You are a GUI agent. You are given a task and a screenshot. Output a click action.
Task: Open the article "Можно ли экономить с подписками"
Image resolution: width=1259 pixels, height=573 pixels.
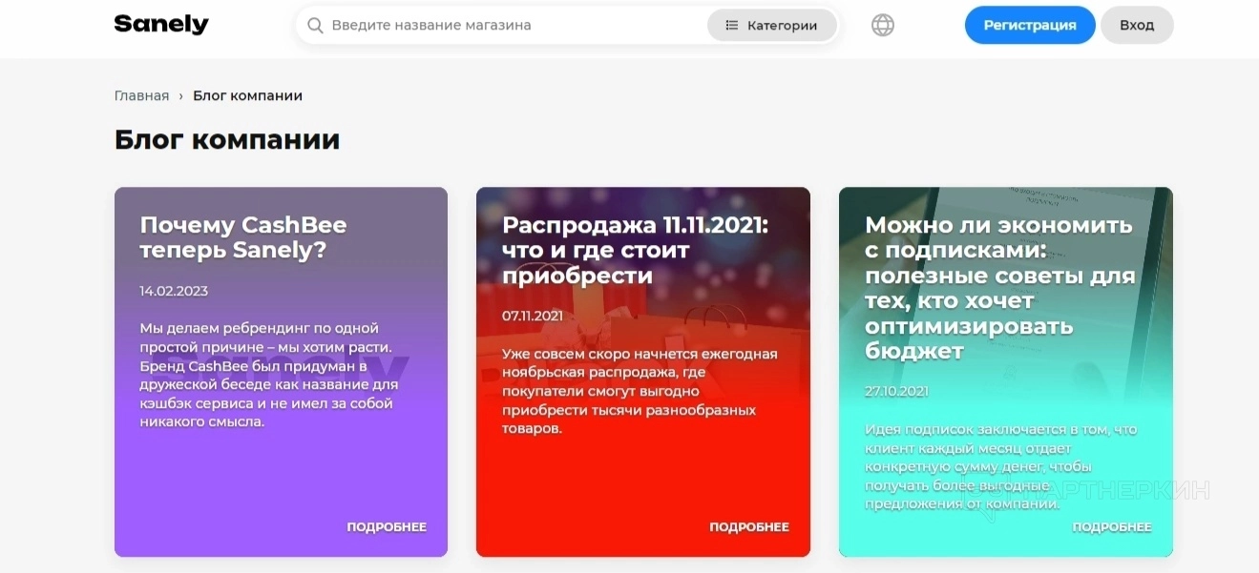[1000, 288]
